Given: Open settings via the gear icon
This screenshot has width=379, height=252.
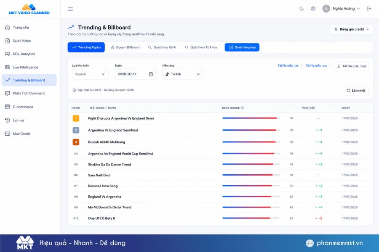Looking at the screenshot, I should 313,9.
